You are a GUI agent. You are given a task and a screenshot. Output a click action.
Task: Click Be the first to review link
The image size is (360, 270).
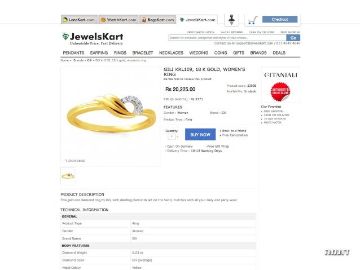(187, 79)
